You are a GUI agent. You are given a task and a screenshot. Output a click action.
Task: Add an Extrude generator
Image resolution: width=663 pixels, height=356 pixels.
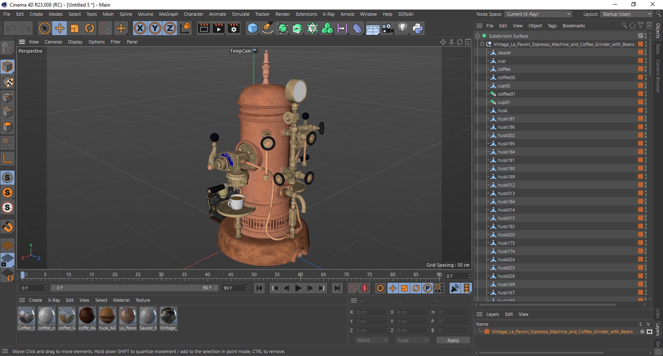(298, 28)
